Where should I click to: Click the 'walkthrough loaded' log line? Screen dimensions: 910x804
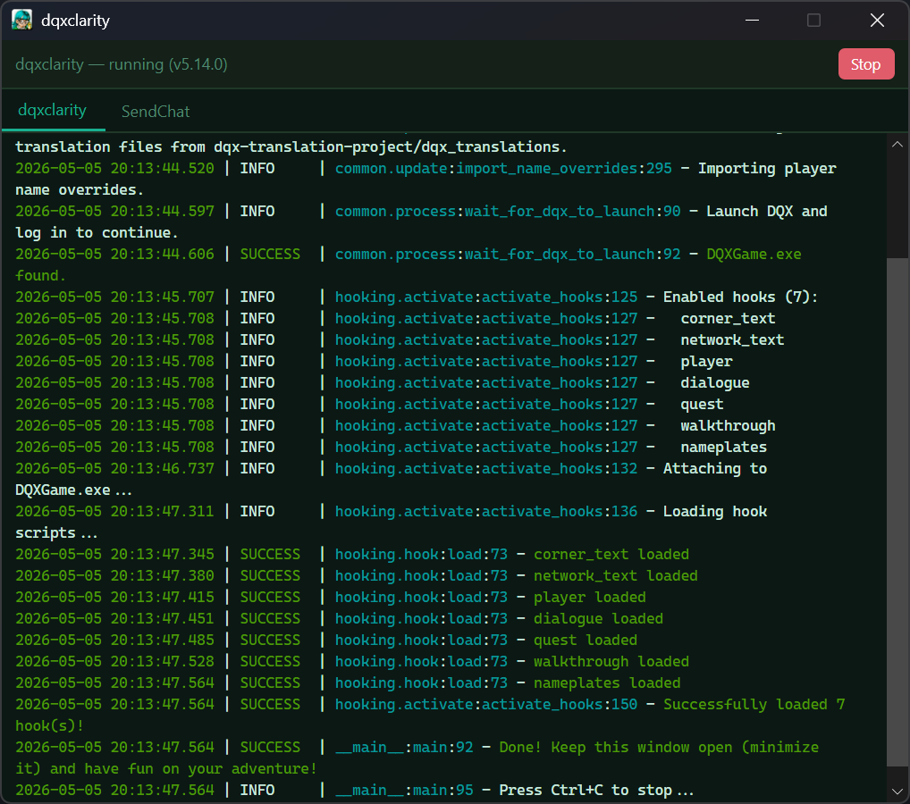pos(611,662)
